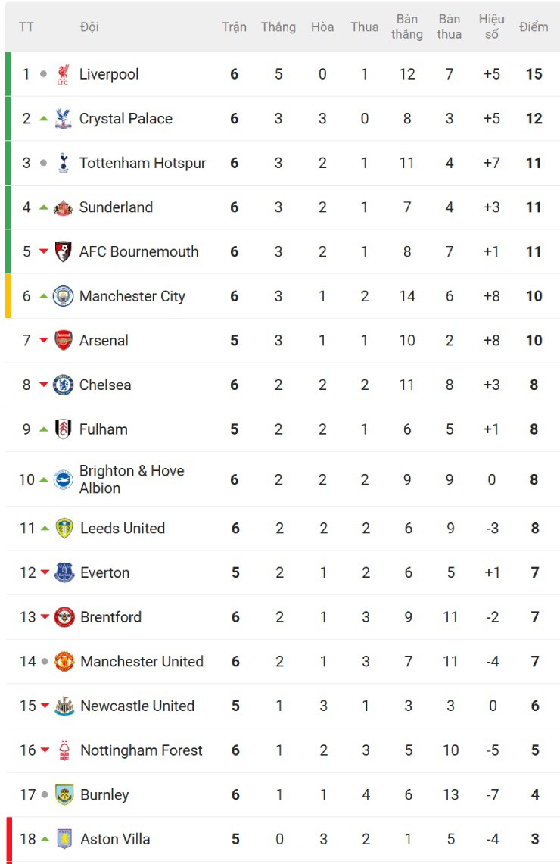Click the Điểm column header
This screenshot has height=864, width=560.
534,27
